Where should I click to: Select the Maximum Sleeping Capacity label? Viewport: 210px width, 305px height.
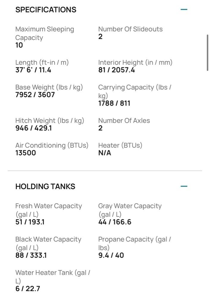[44, 33]
